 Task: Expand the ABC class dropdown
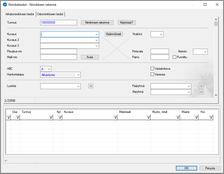[x=49, y=69]
